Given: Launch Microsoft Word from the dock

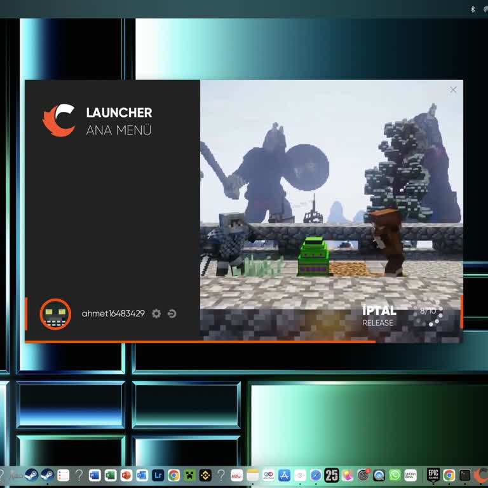Looking at the screenshot, I should tap(95, 475).
